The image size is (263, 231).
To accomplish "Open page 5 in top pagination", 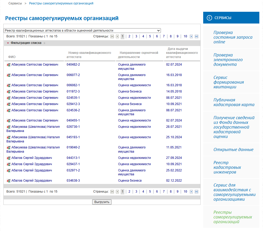I will [x=150, y=36].
